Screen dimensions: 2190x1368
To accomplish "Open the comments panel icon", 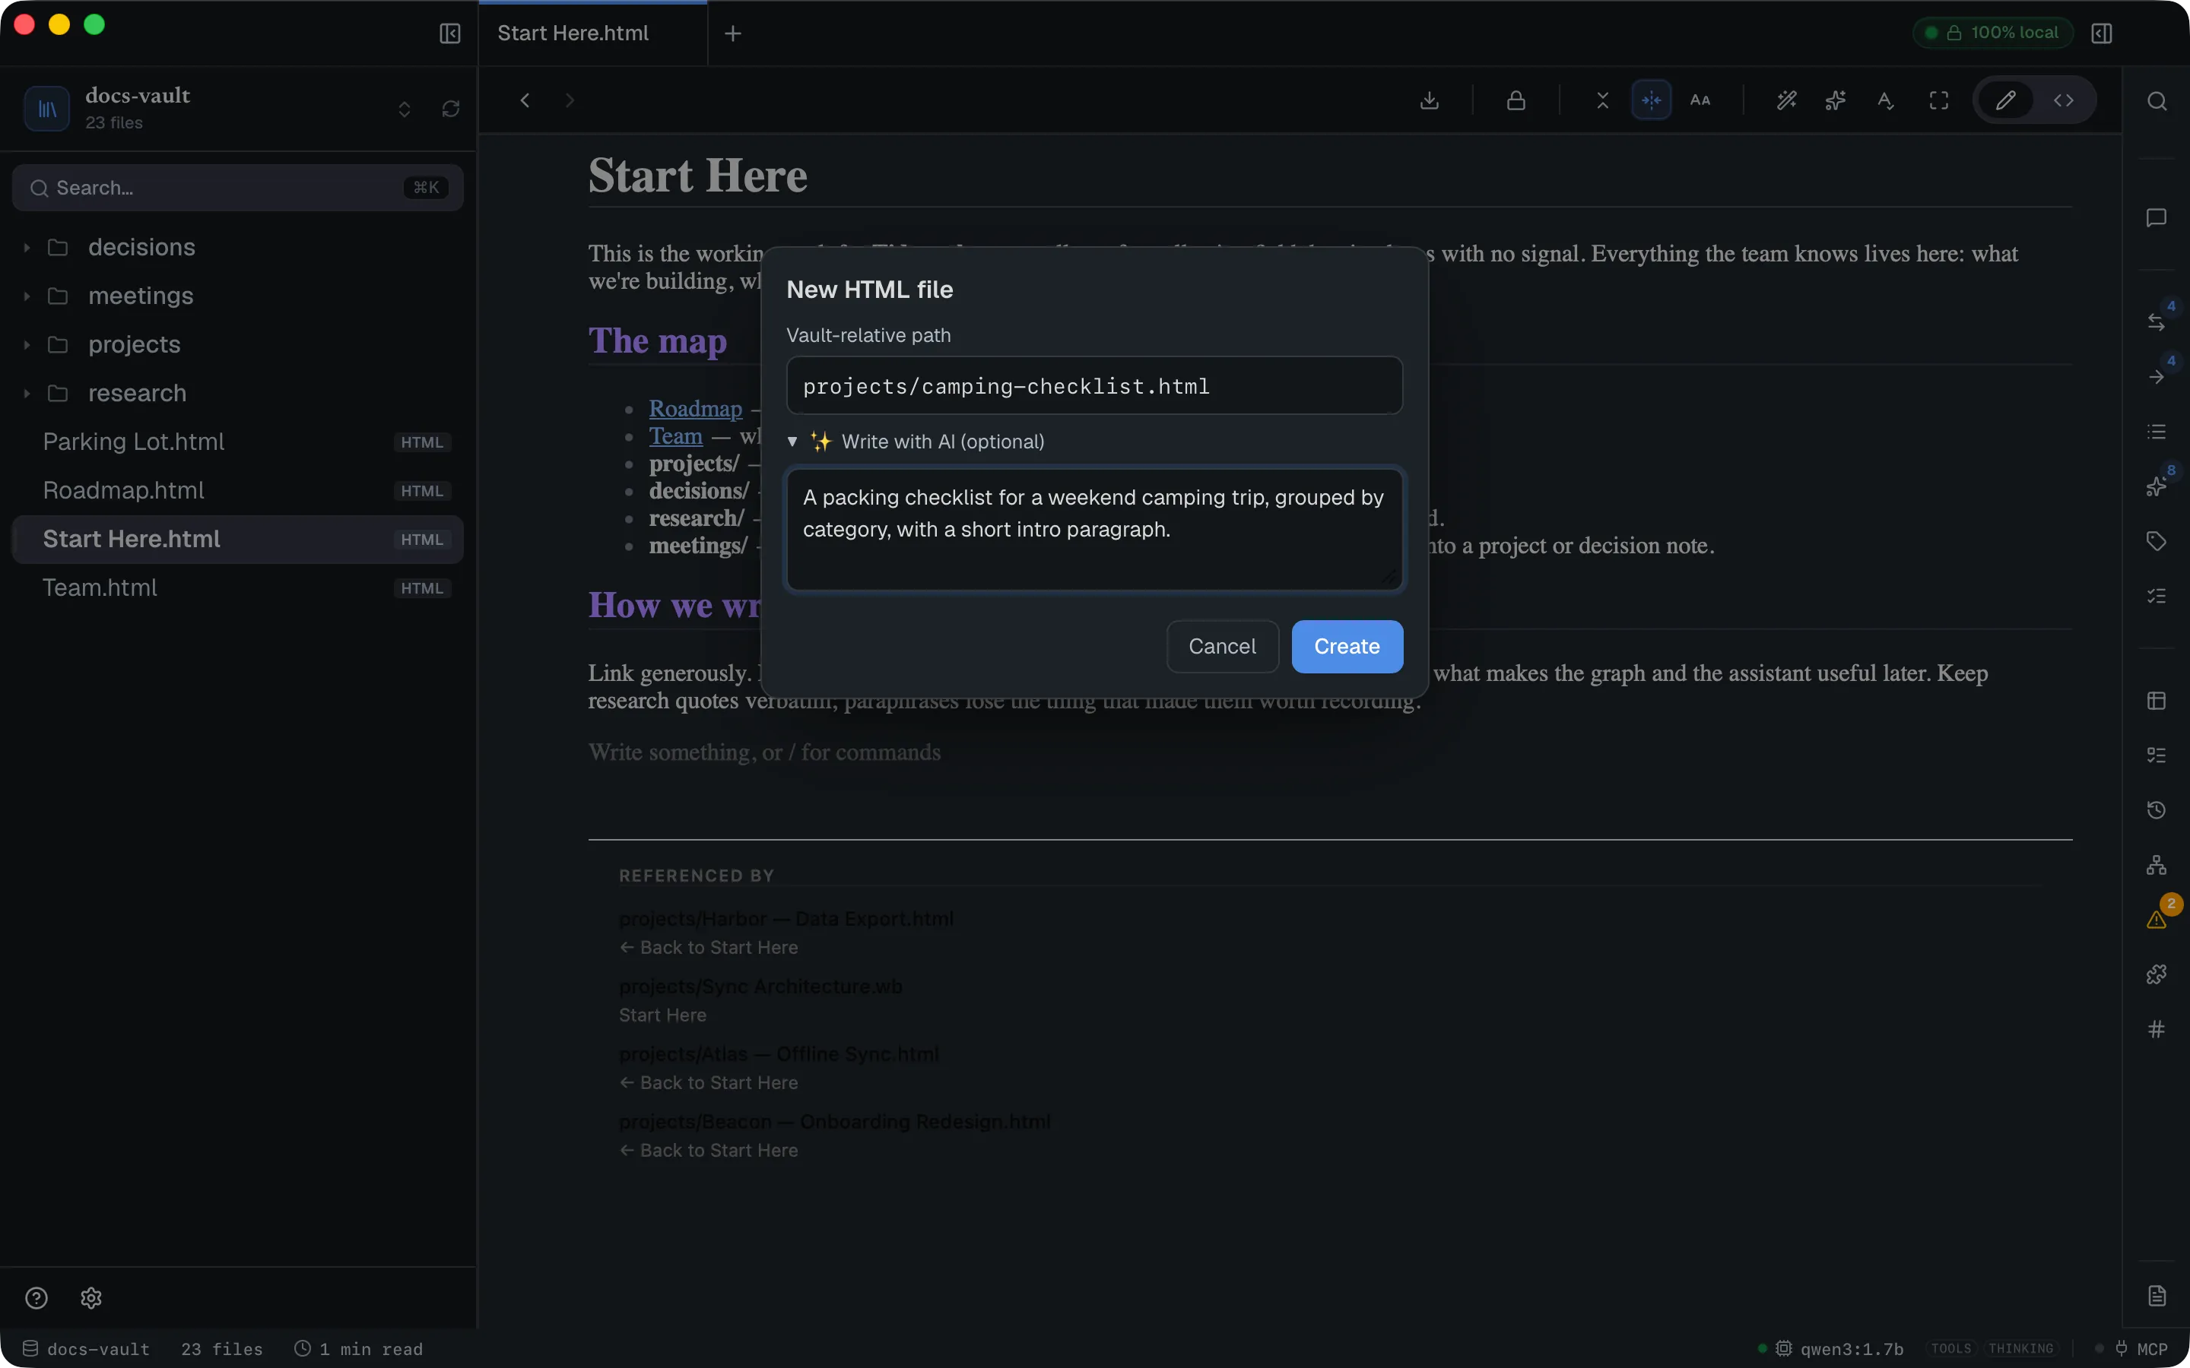I will click(2157, 218).
